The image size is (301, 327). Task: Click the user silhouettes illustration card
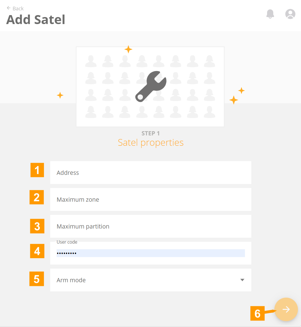(150, 86)
